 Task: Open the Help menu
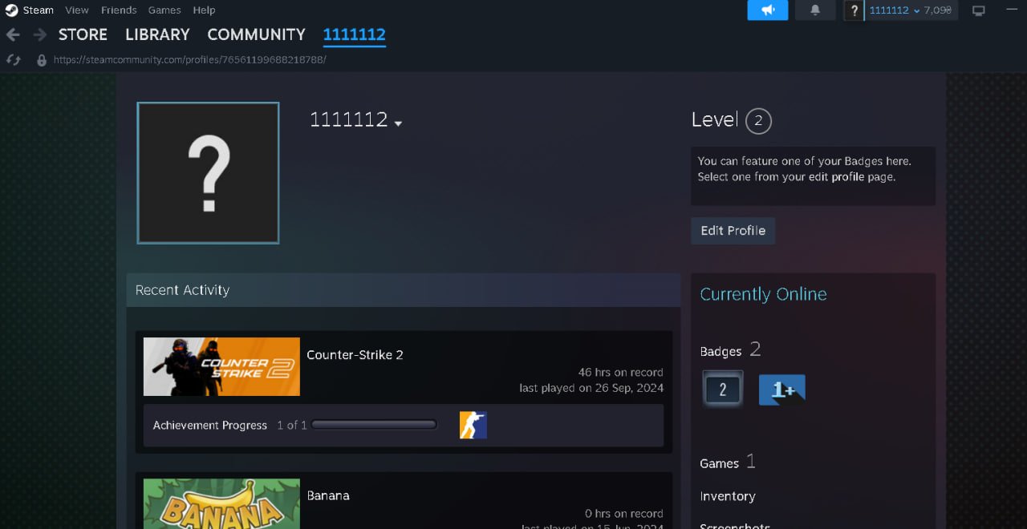click(x=204, y=10)
